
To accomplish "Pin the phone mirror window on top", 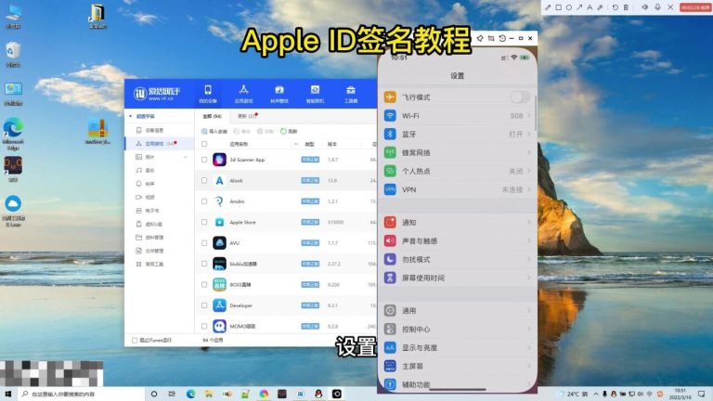I will pos(480,39).
